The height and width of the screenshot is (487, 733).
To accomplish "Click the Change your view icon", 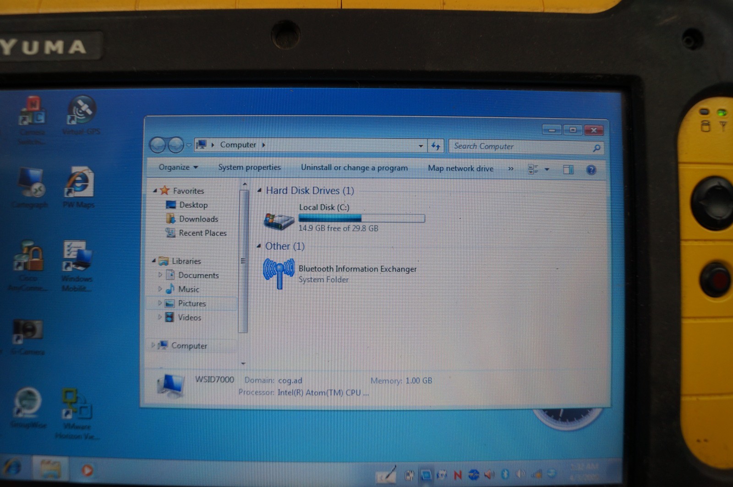I will pos(533,169).
